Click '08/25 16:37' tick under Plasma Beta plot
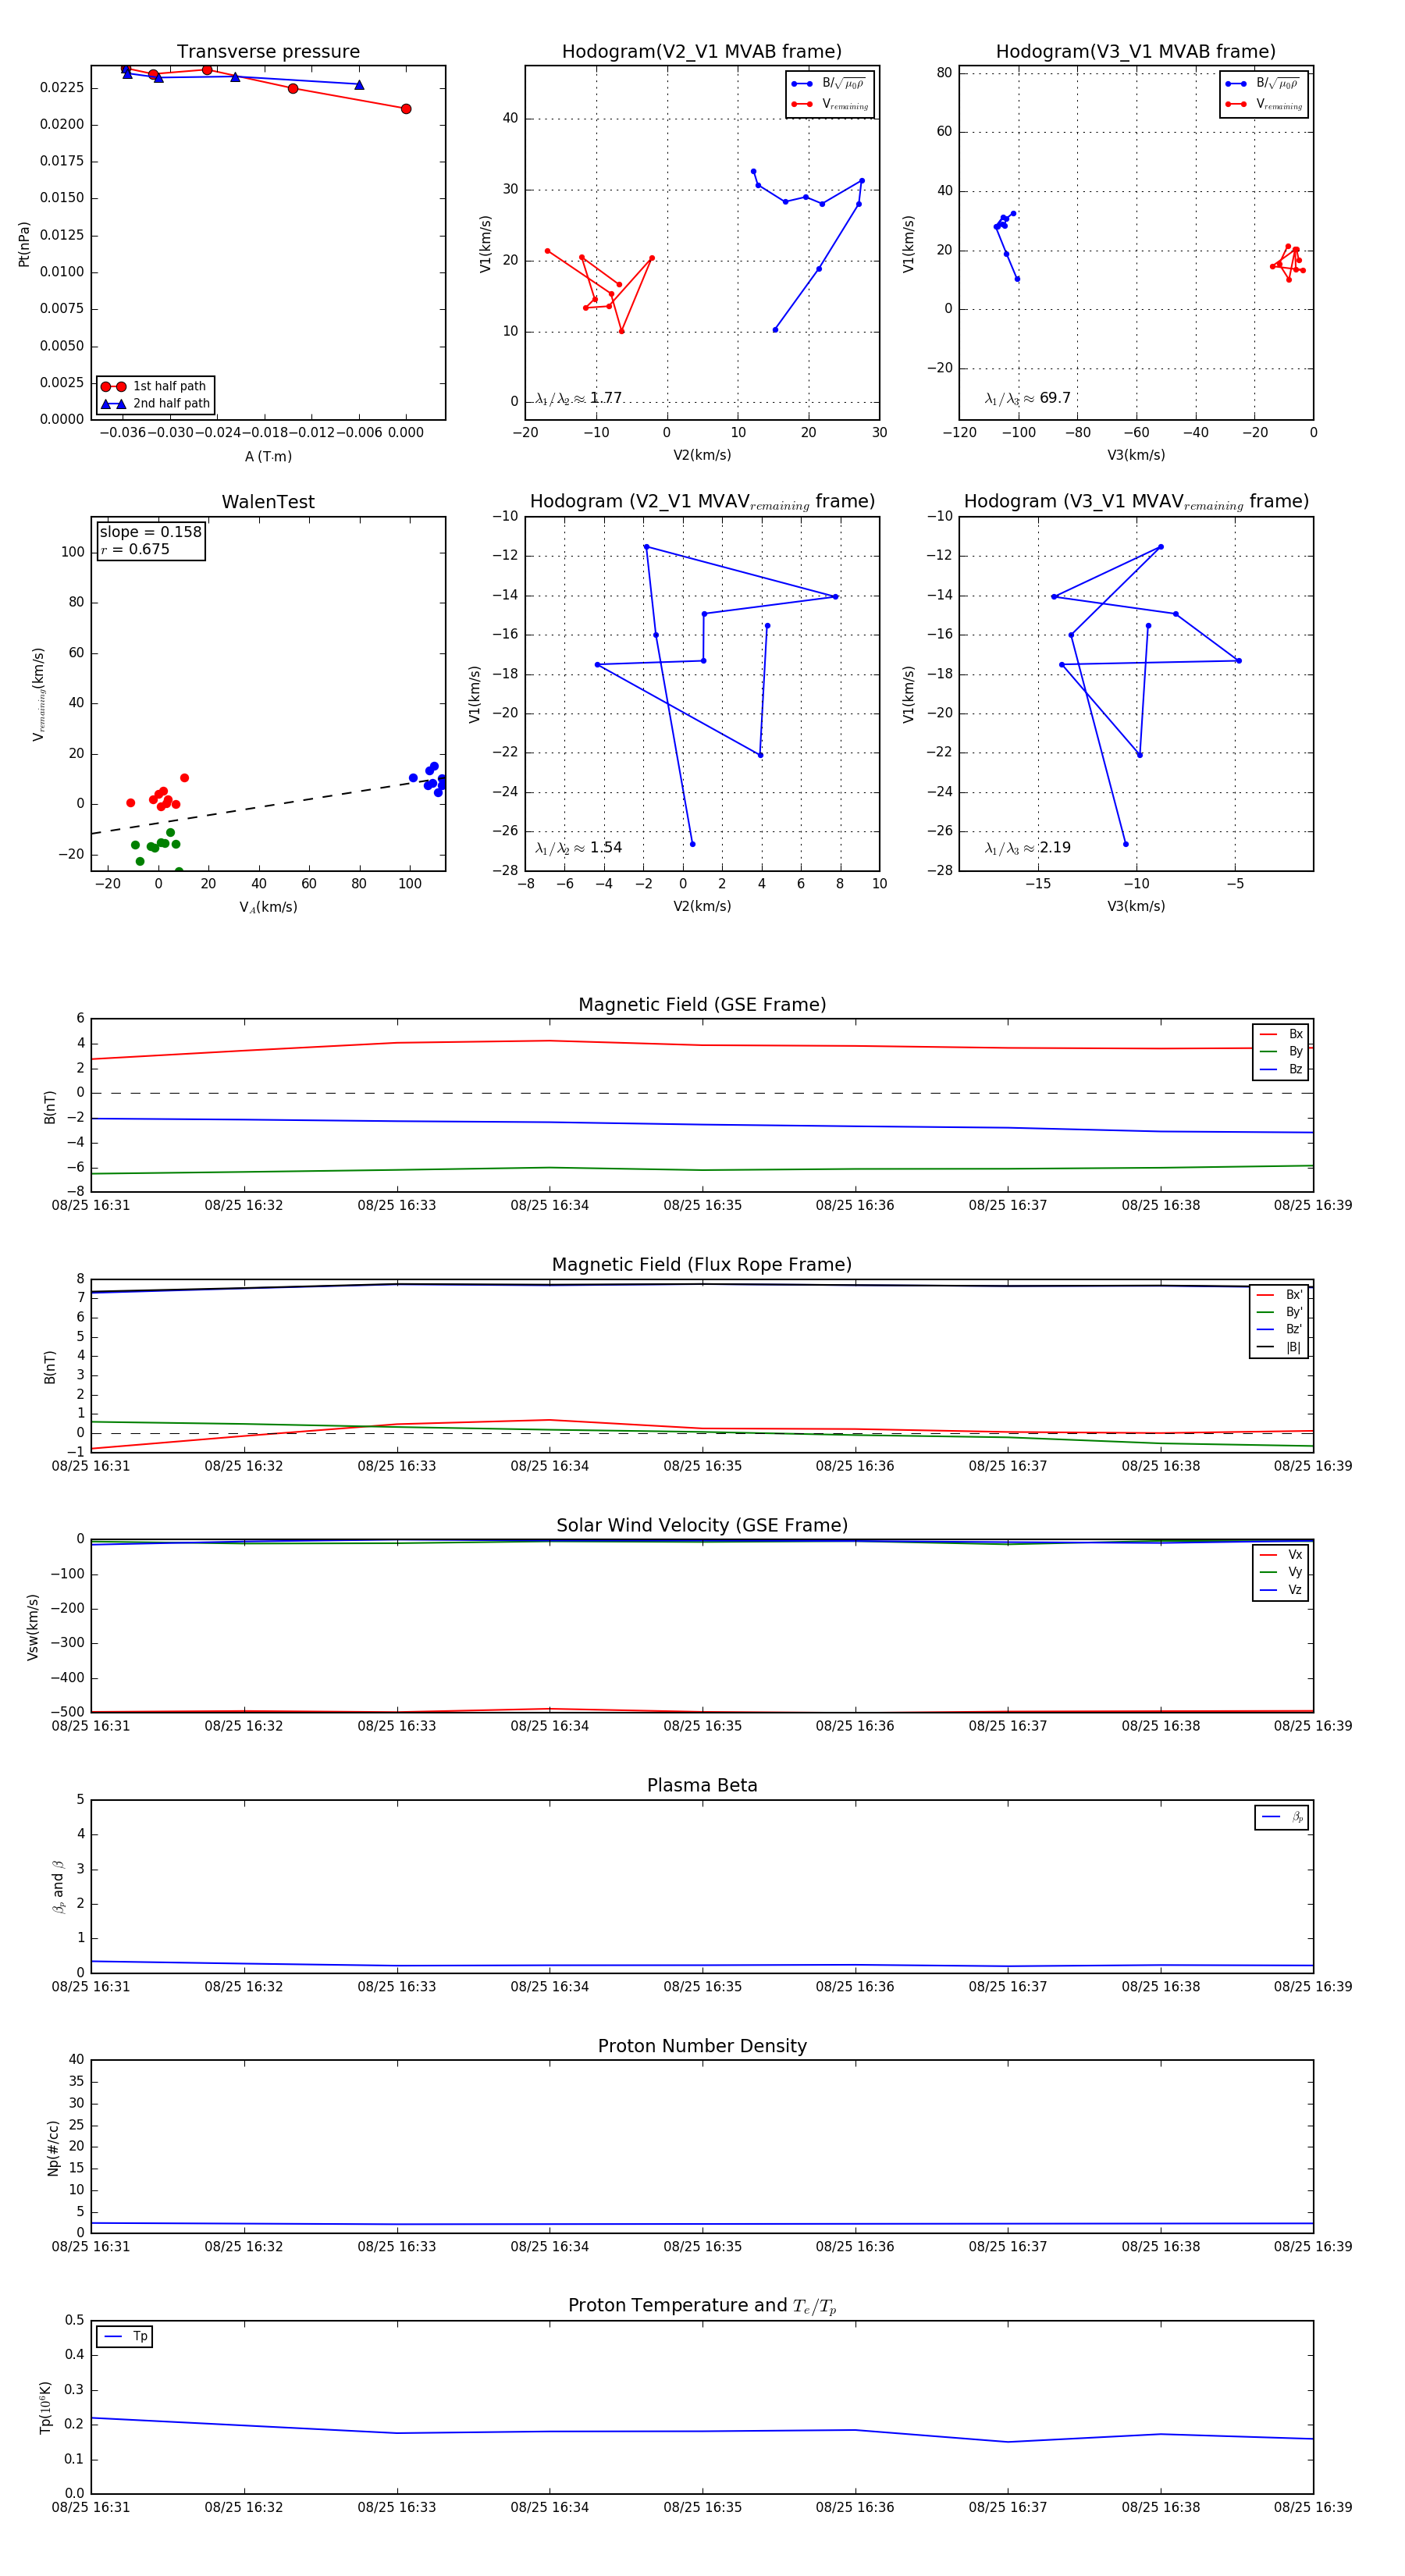Image resolution: width=1405 pixels, height=2576 pixels. 1007,1986
